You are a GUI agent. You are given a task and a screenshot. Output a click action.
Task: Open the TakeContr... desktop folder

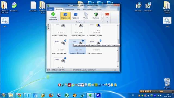(5, 7)
